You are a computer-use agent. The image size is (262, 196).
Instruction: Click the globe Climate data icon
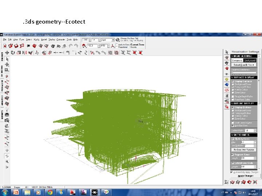tap(118, 40)
